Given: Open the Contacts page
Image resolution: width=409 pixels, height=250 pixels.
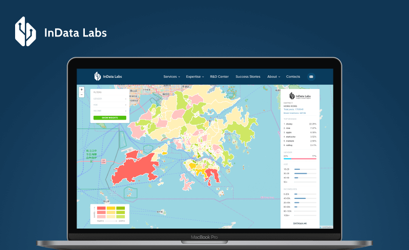Looking at the screenshot, I should point(293,76).
